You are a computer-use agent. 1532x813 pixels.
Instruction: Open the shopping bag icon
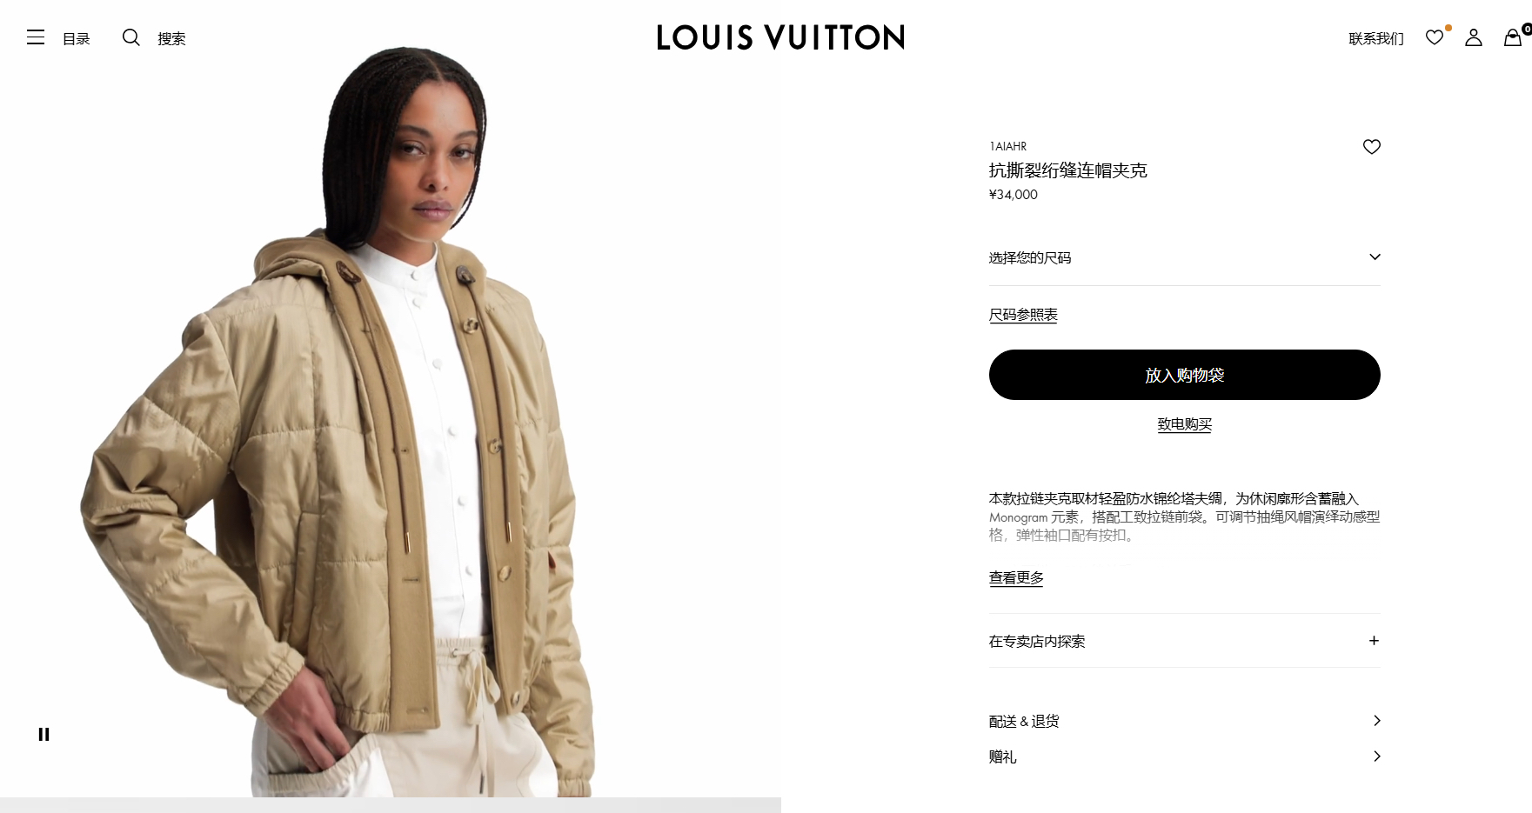1513,37
